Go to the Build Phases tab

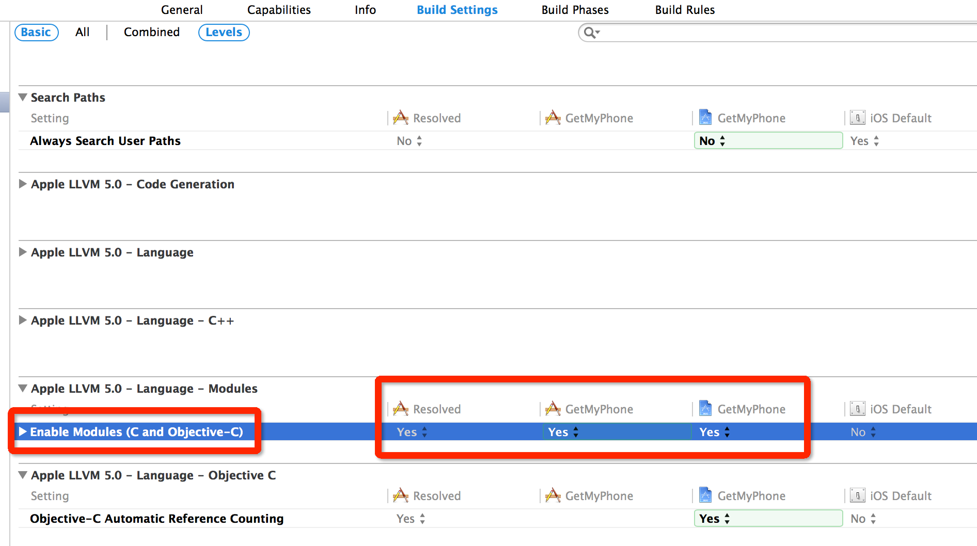575,10
